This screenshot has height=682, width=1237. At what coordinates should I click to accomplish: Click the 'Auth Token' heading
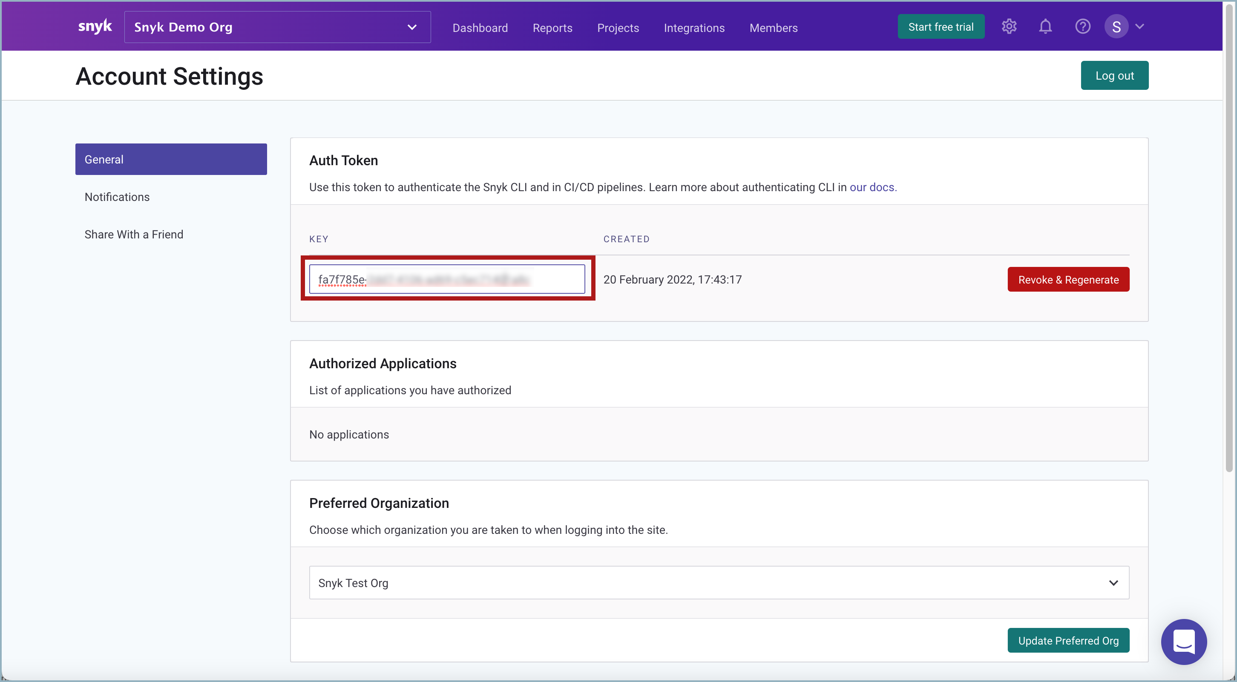click(343, 160)
